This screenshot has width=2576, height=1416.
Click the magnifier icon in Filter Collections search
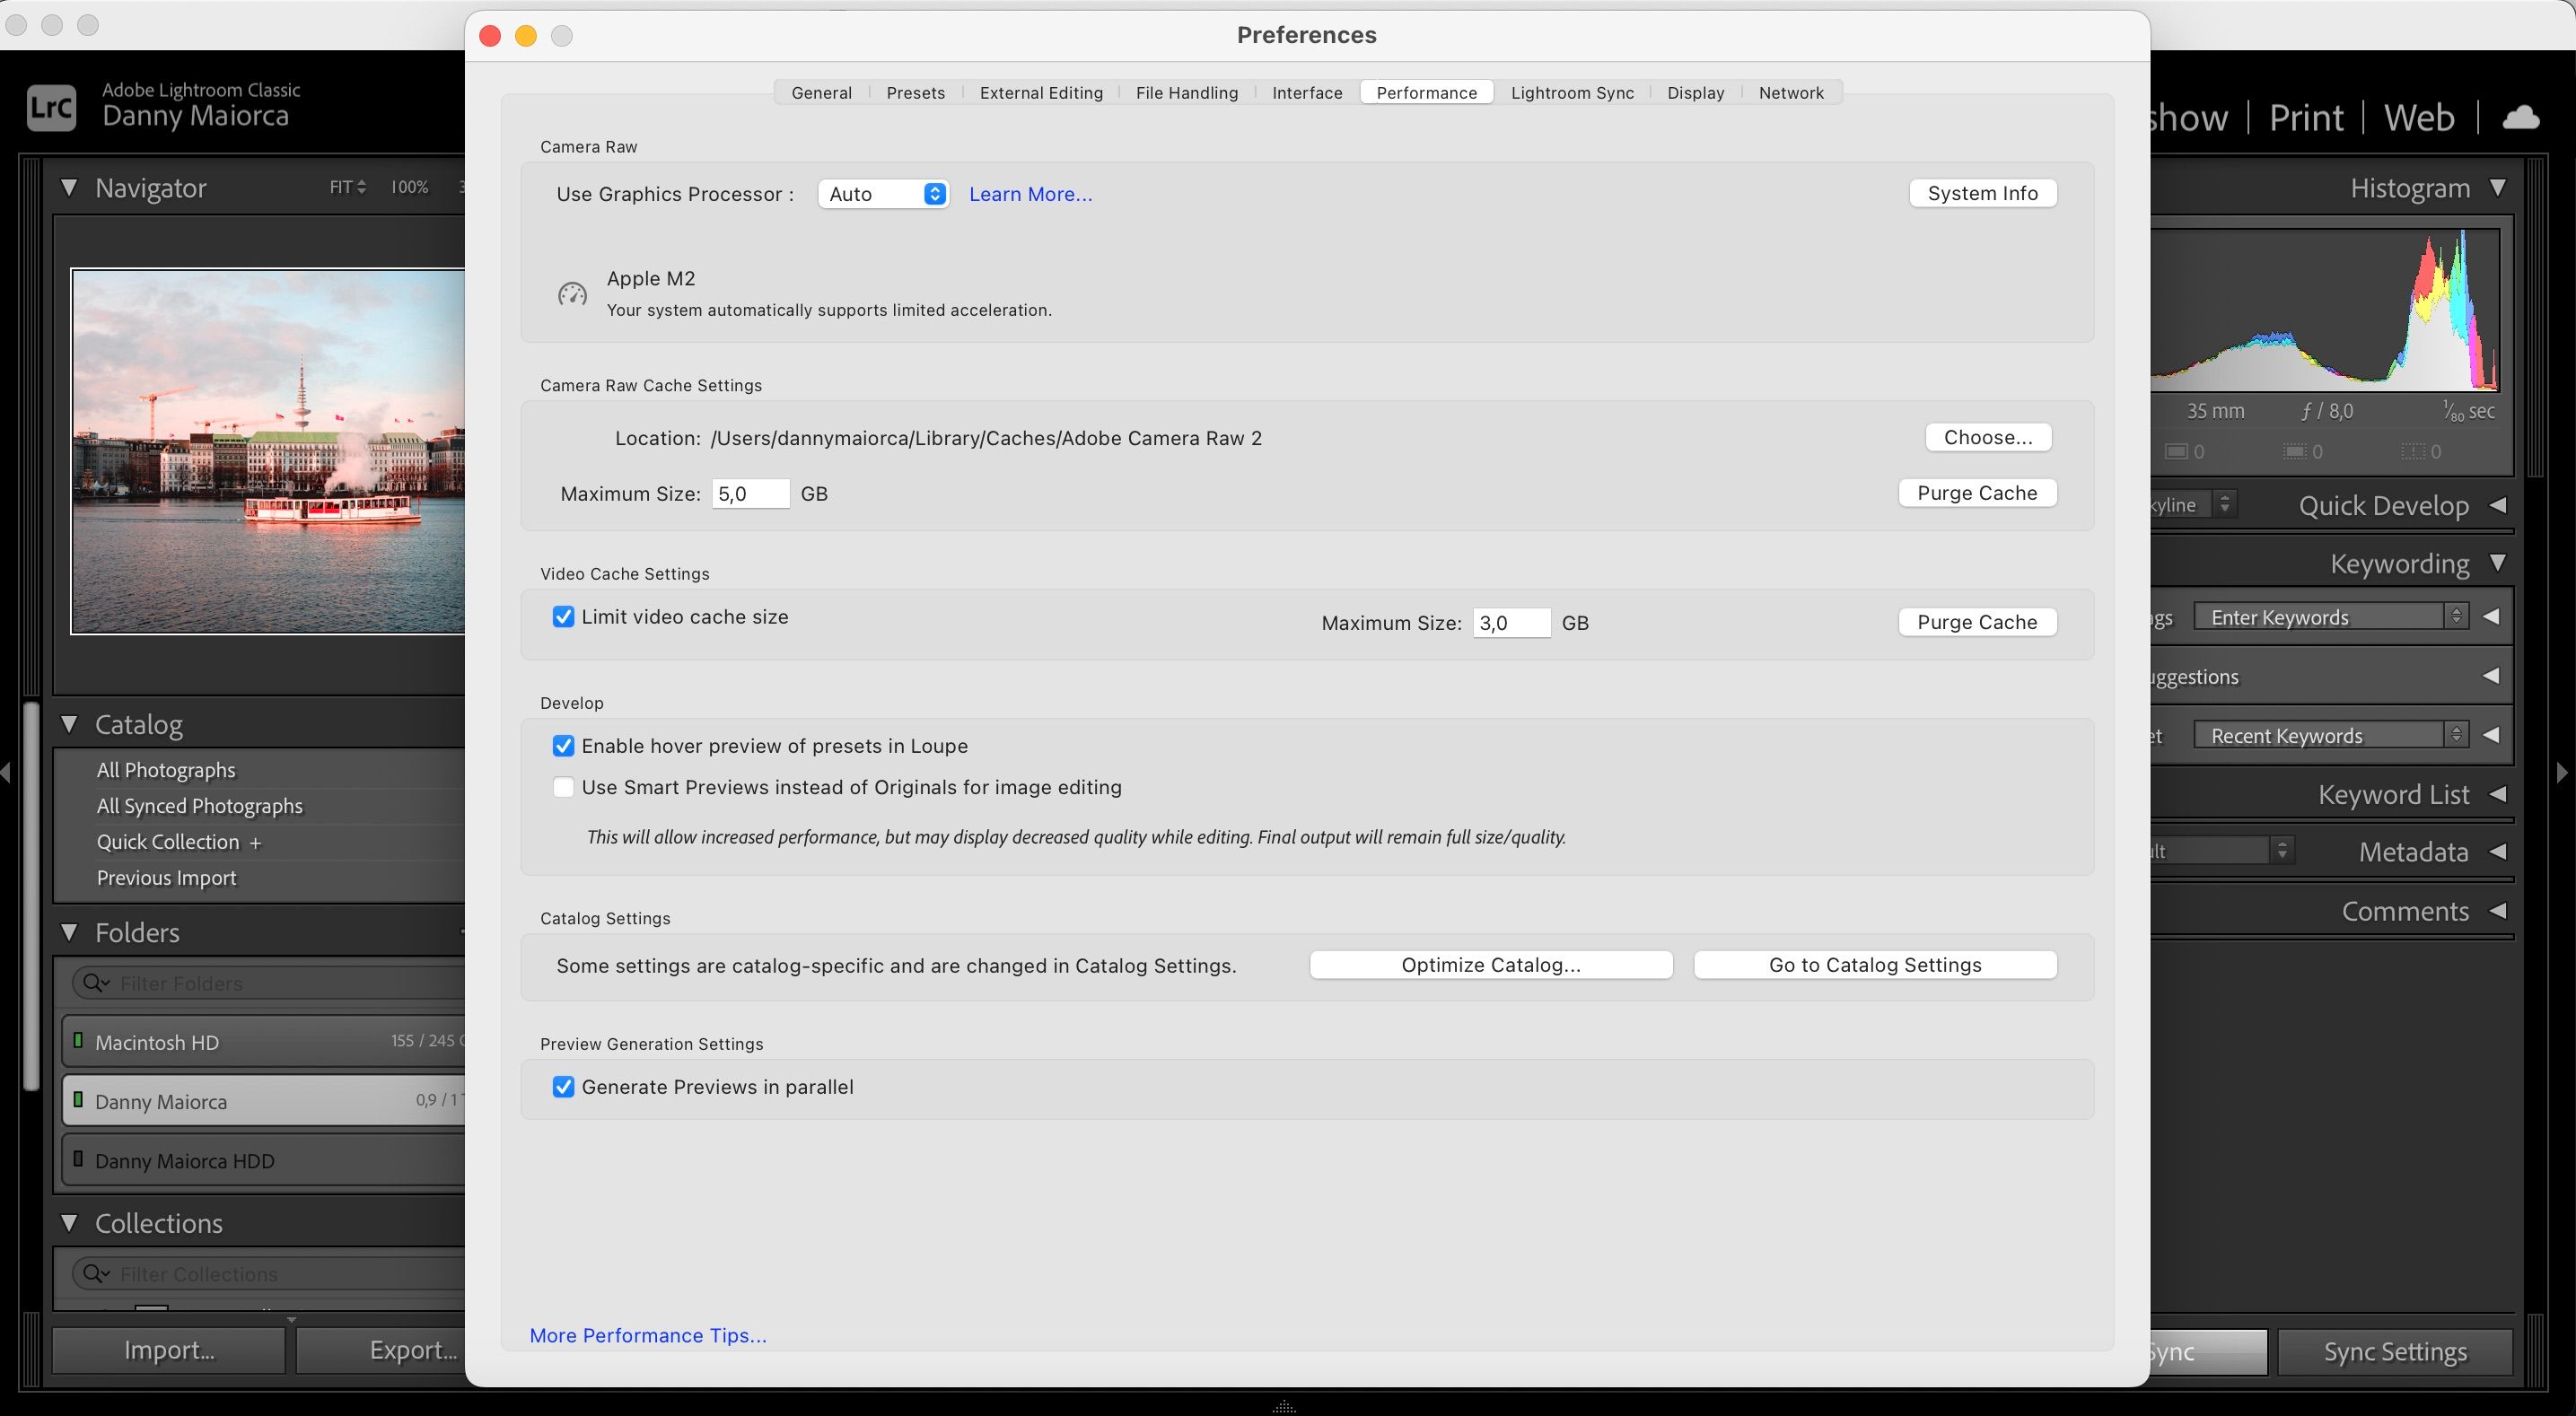point(93,1273)
